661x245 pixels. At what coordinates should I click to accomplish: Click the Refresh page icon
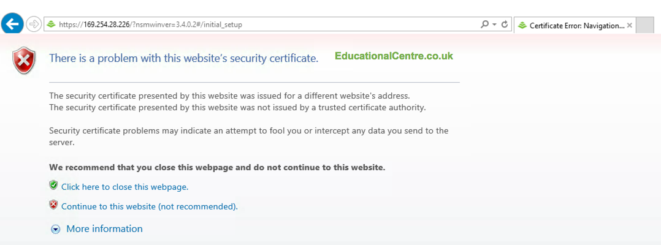coord(505,24)
